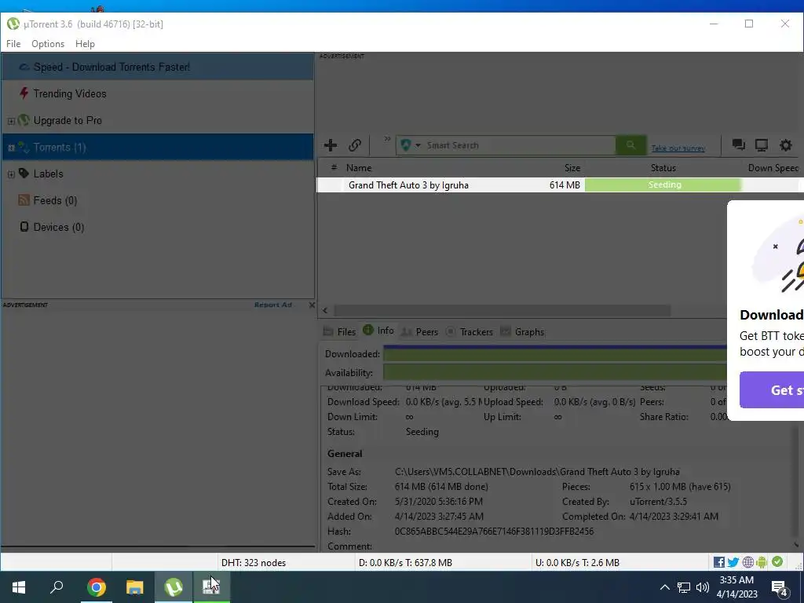
Task: Open the Options menu
Action: pos(48,44)
